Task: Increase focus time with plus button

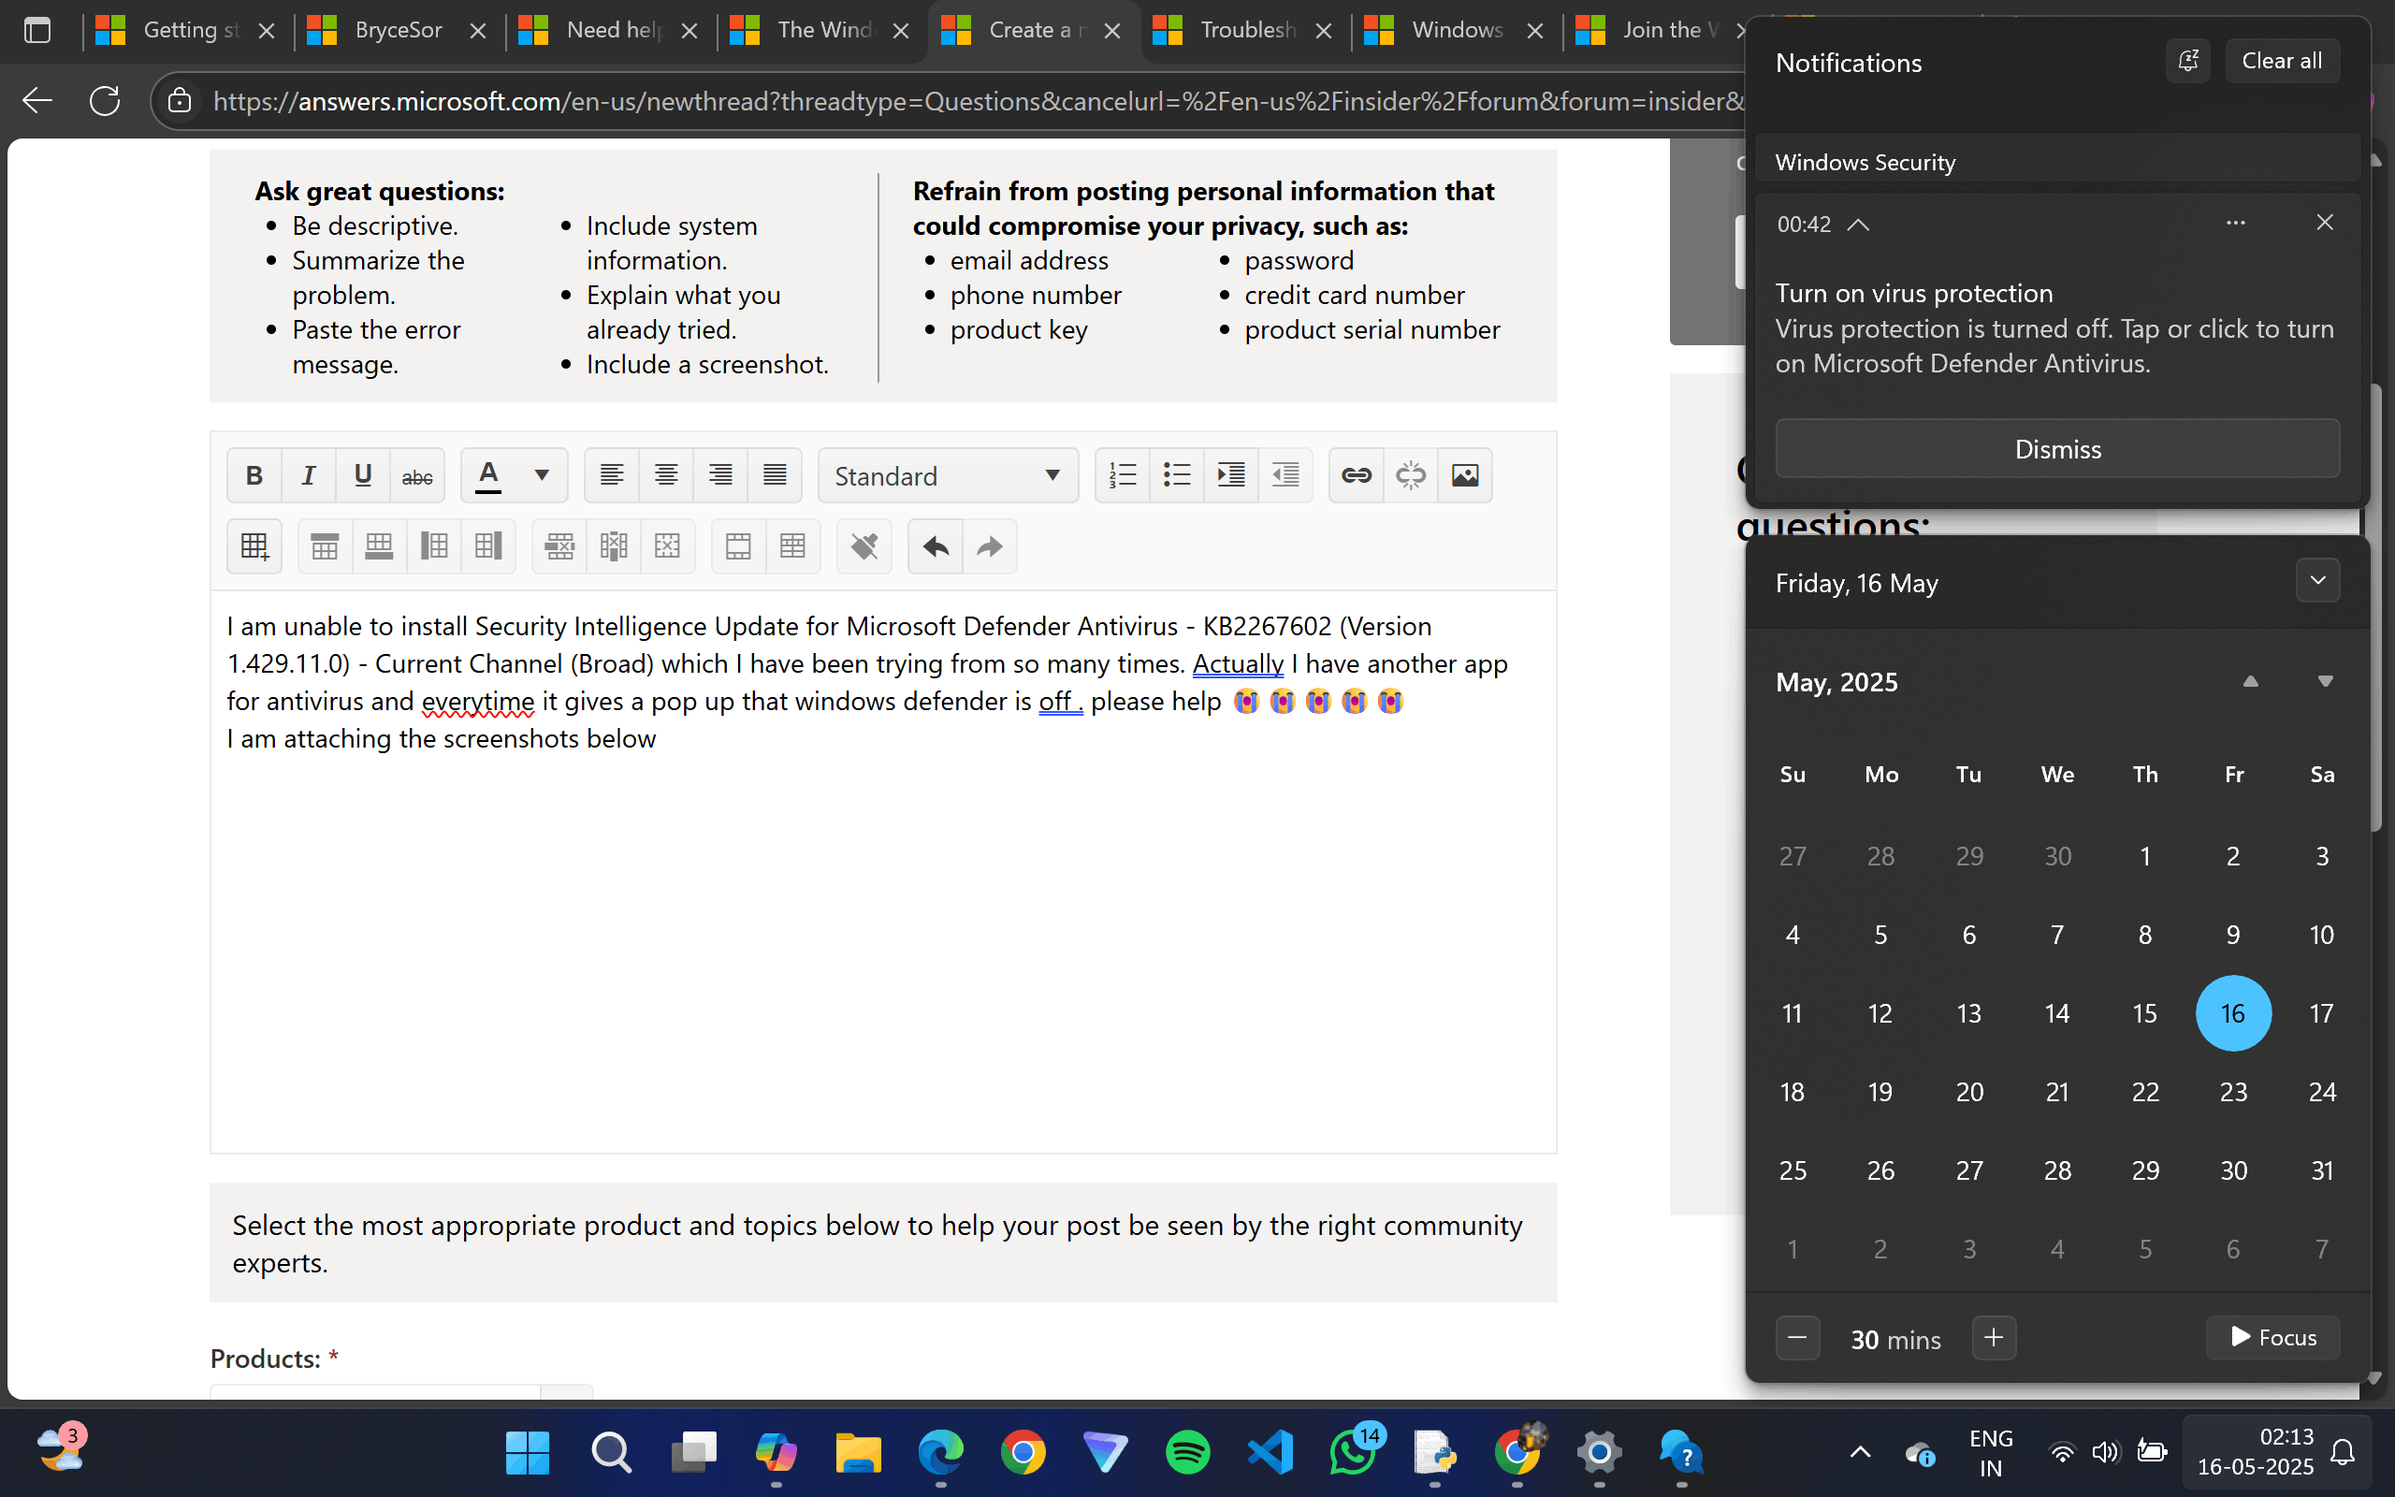Action: [x=1994, y=1338]
